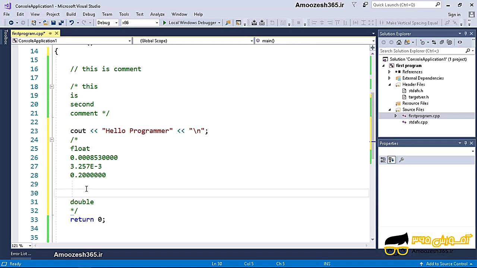Expand the References tree node
The image size is (477, 268).
389,72
